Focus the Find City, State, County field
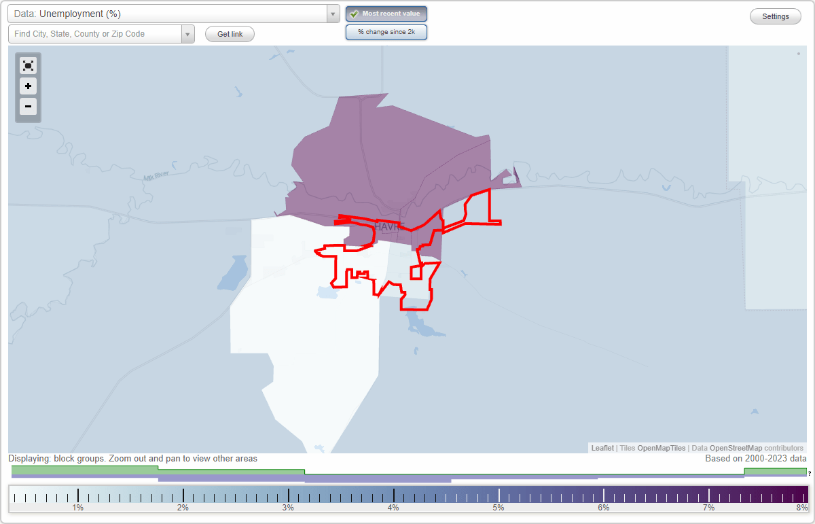 tap(95, 34)
